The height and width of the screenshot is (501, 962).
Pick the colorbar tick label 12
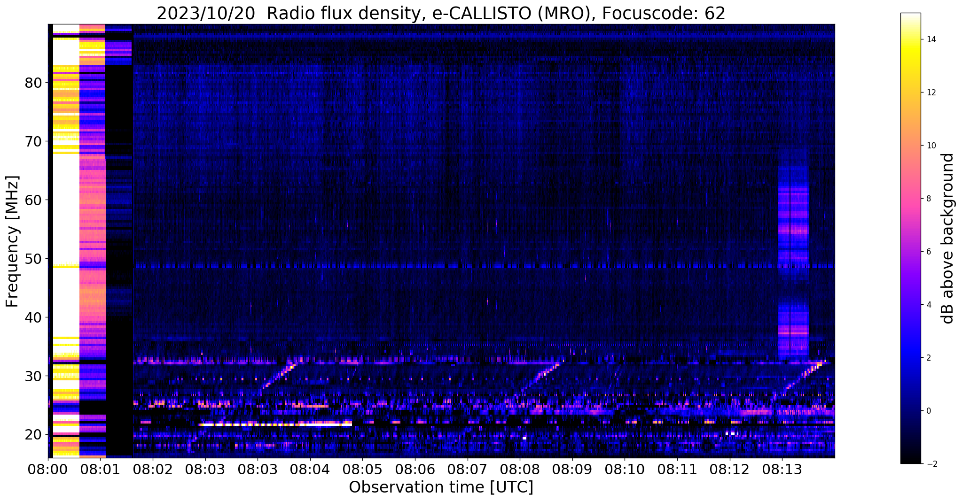[931, 92]
